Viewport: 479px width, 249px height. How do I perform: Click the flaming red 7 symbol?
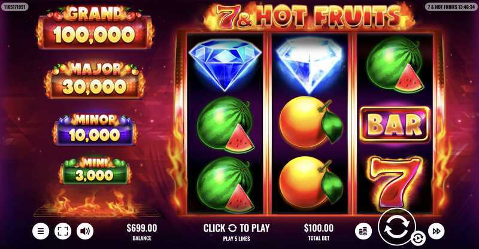tap(395, 183)
